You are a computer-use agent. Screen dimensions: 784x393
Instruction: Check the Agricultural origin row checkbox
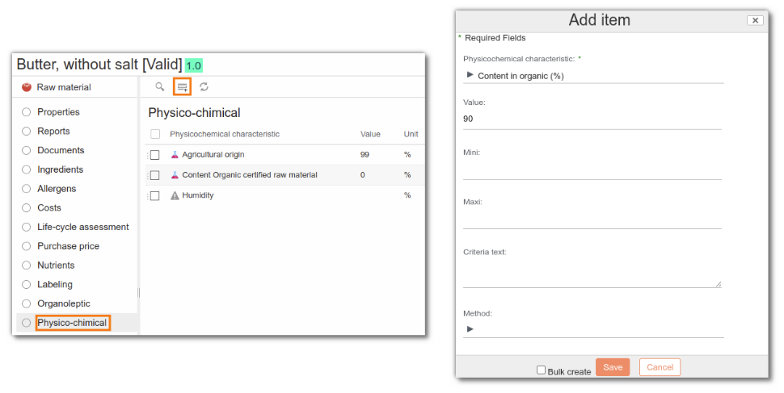point(154,155)
